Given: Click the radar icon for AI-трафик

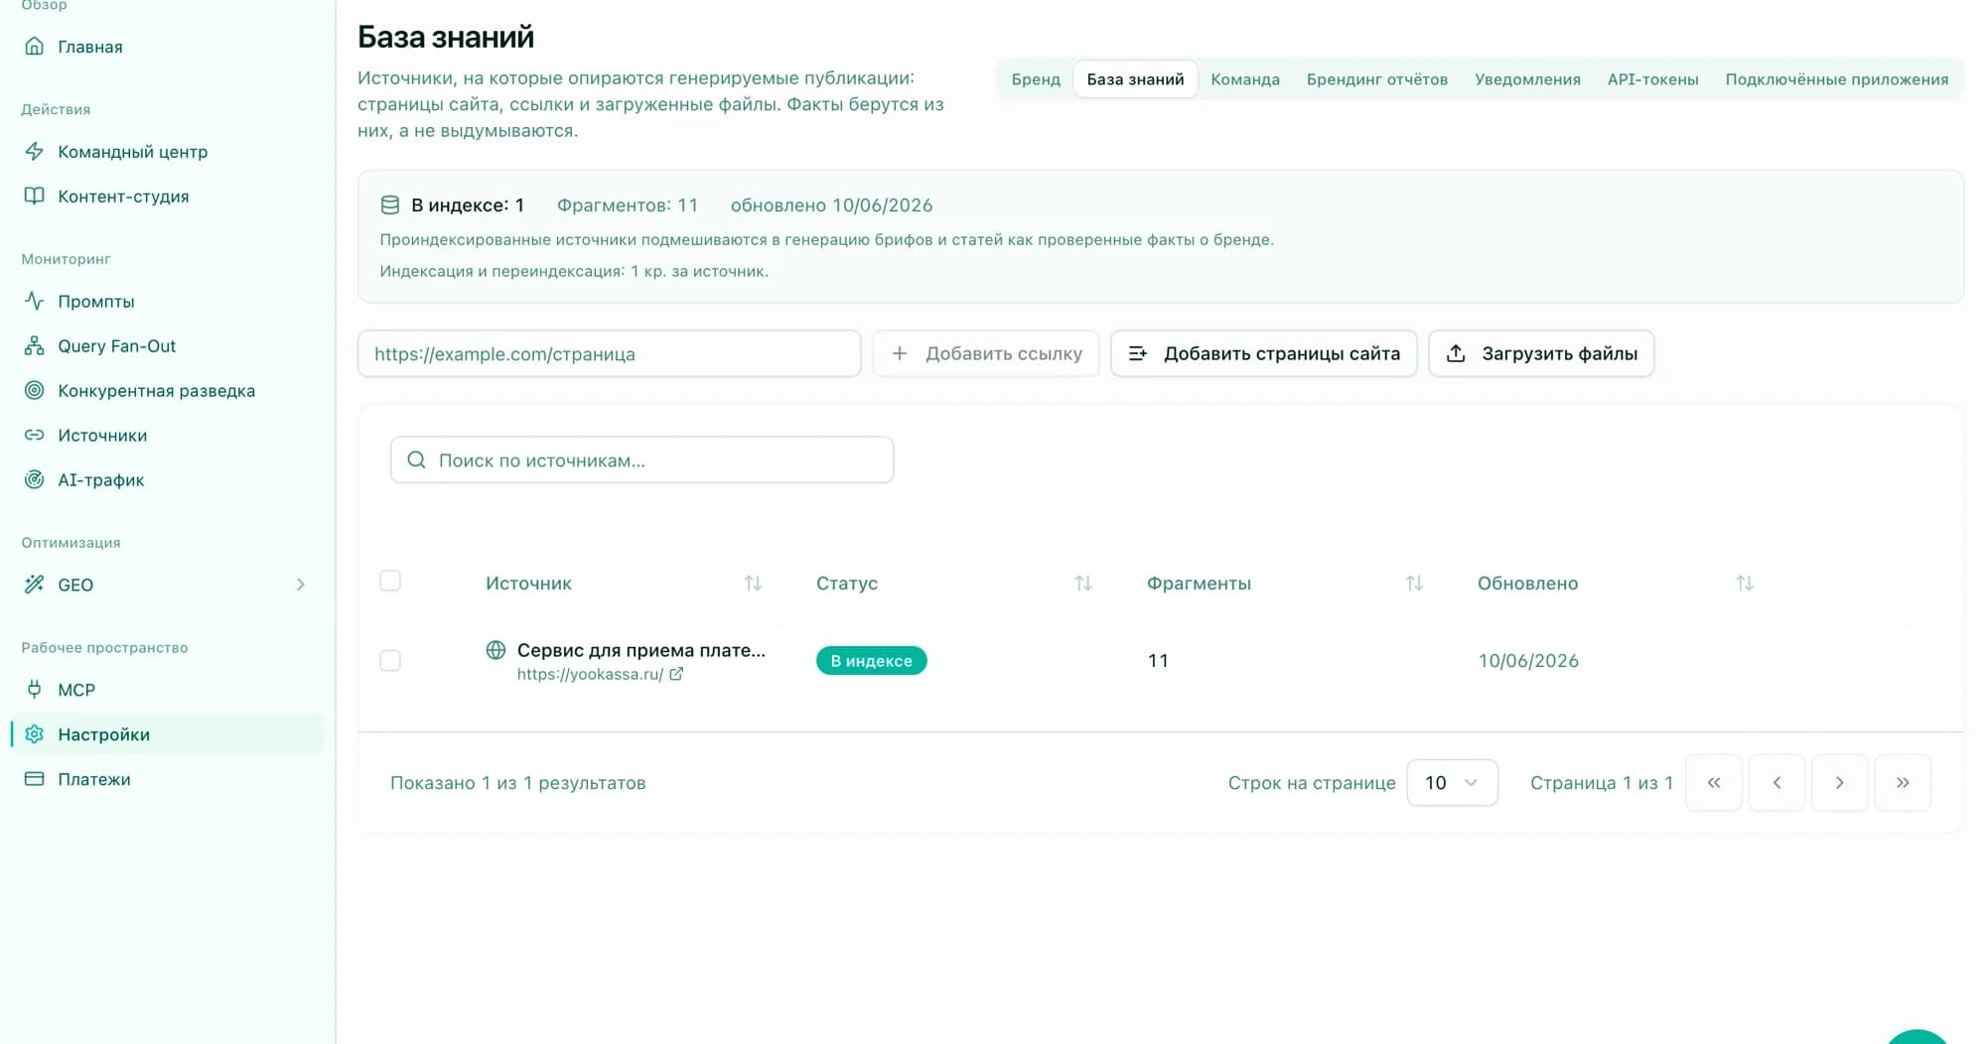Looking at the screenshot, I should click(x=34, y=479).
